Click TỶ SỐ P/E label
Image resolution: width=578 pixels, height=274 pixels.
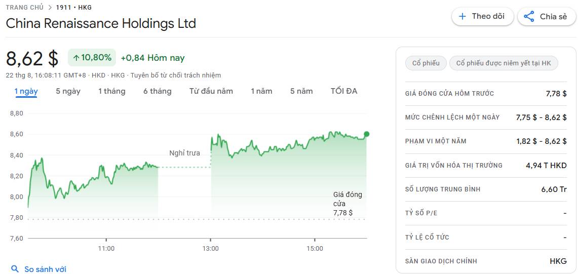point(421,213)
